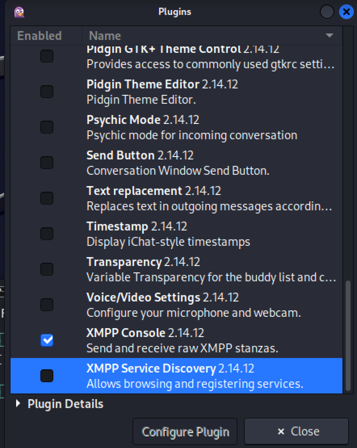Viewport: 357px width, 448px height.
Task: Tick the Timestamp plugin checkbox
Action: coord(47,234)
